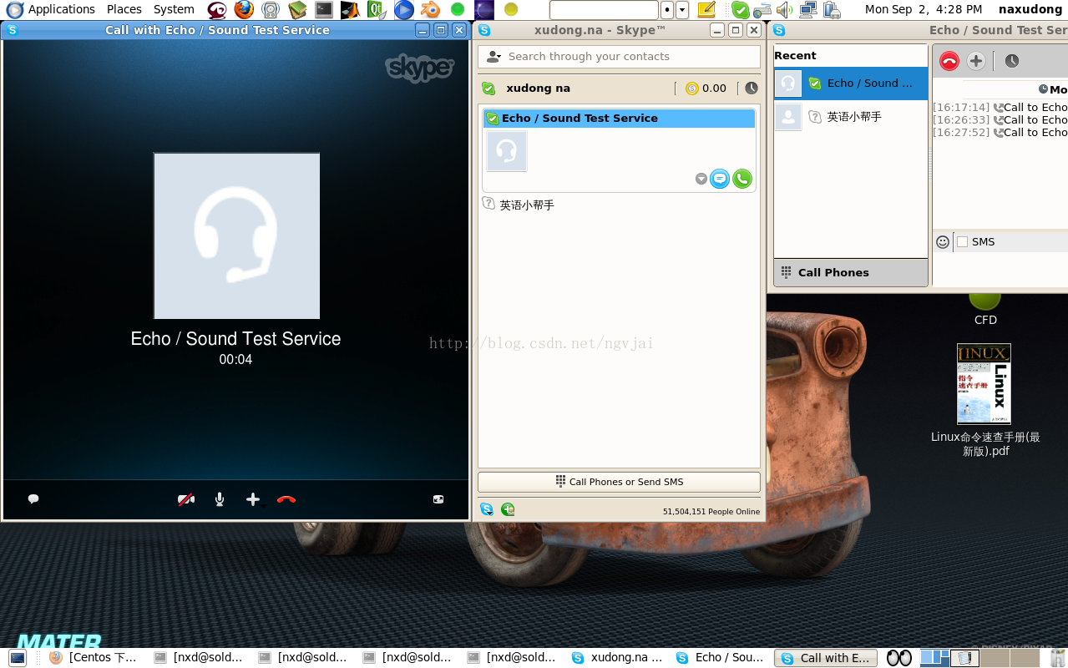The width and height of the screenshot is (1068, 668).
Task: Open the System menu
Action: click(174, 10)
